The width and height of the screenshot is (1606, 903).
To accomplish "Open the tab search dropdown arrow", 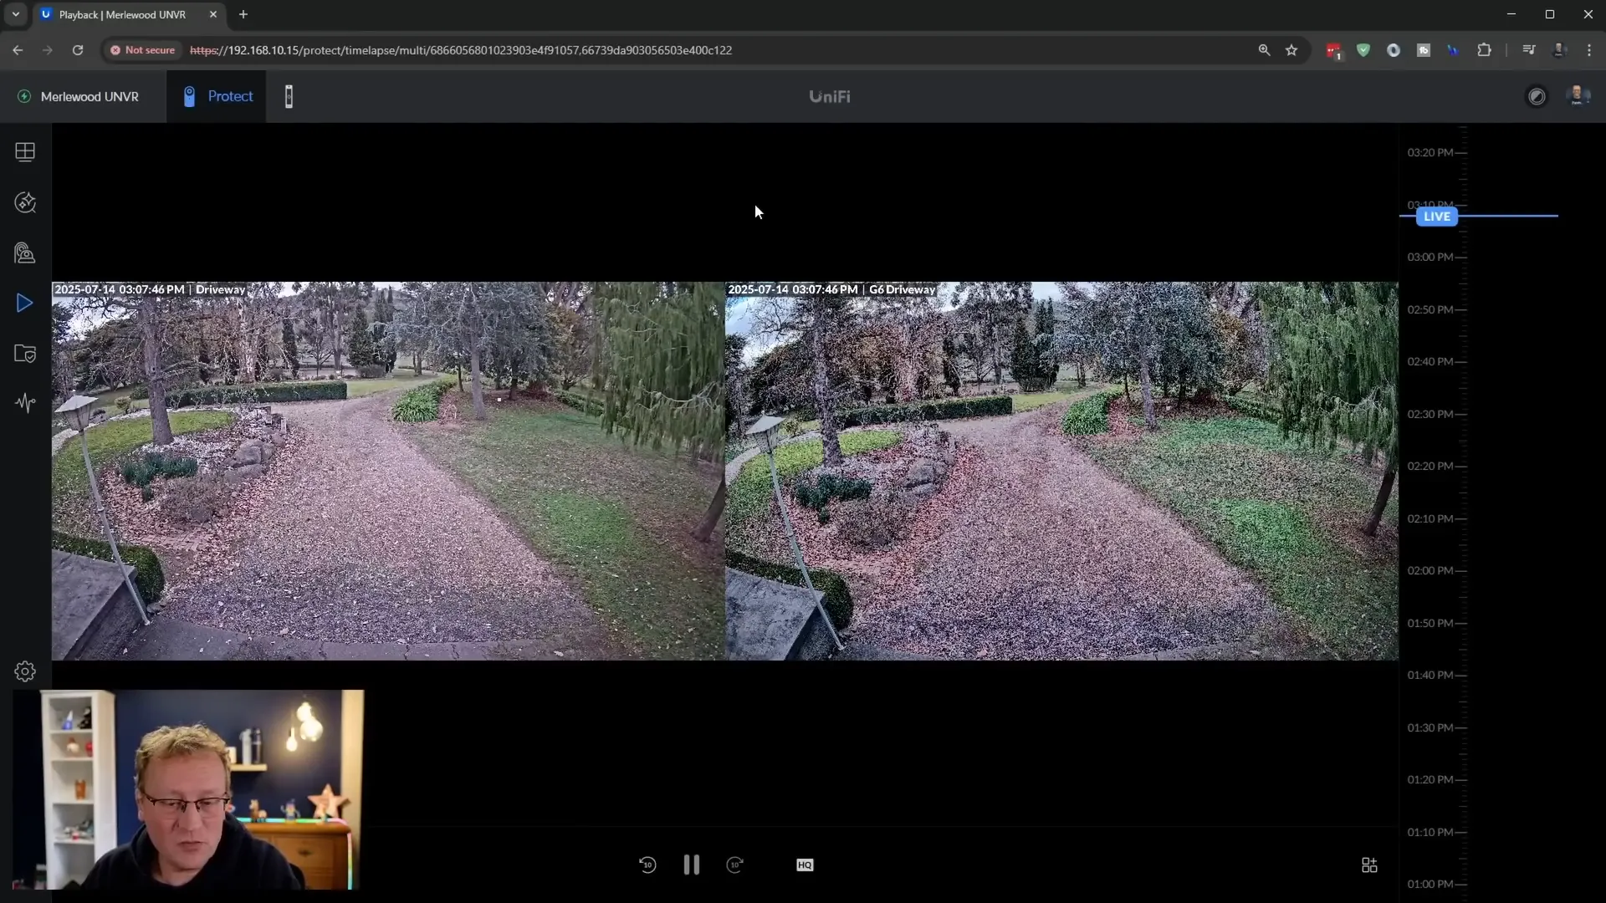I will (15, 14).
